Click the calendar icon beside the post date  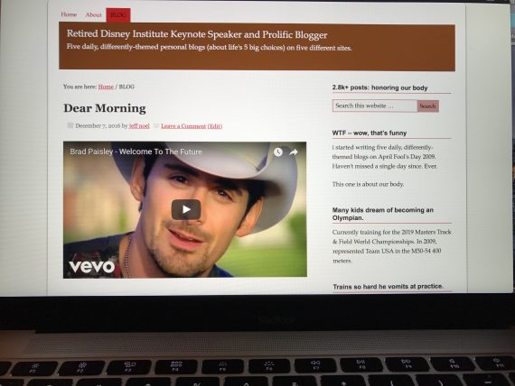click(x=70, y=125)
